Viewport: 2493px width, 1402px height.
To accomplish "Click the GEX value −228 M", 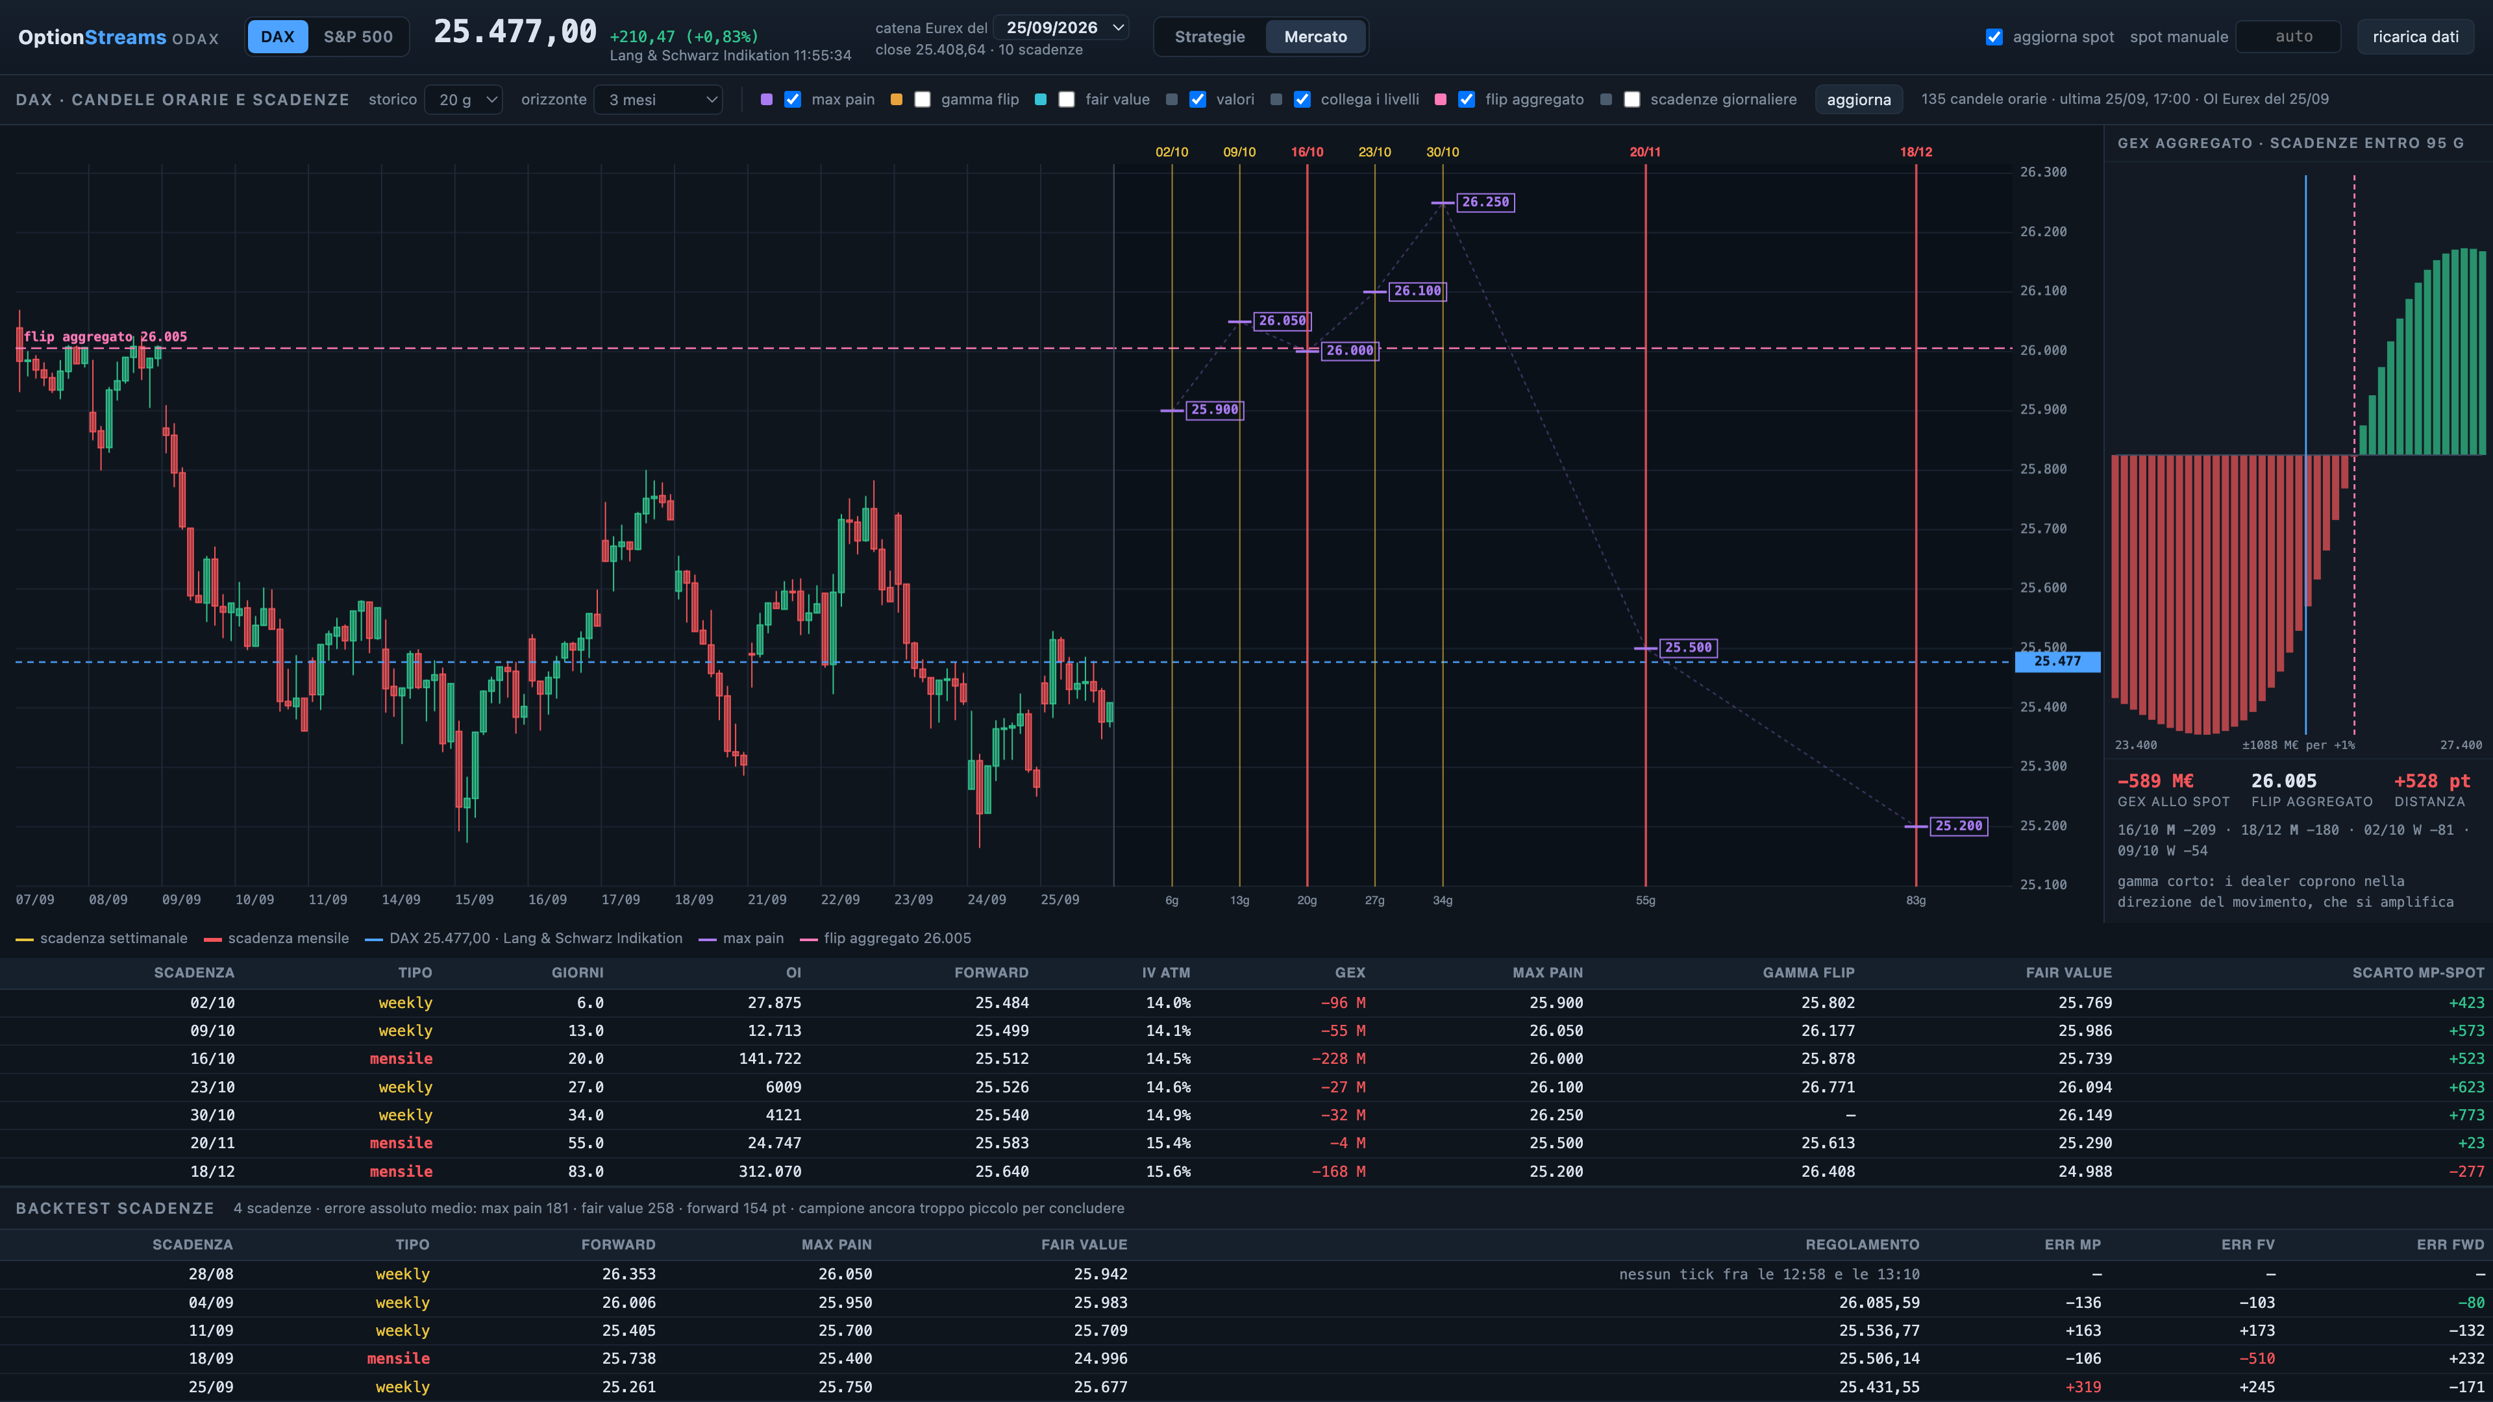I will click(x=1337, y=1059).
